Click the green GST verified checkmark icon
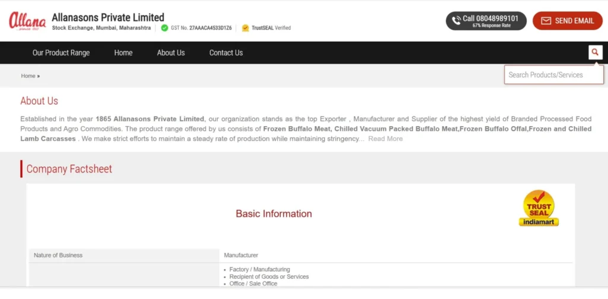The width and height of the screenshot is (608, 299). [x=164, y=28]
